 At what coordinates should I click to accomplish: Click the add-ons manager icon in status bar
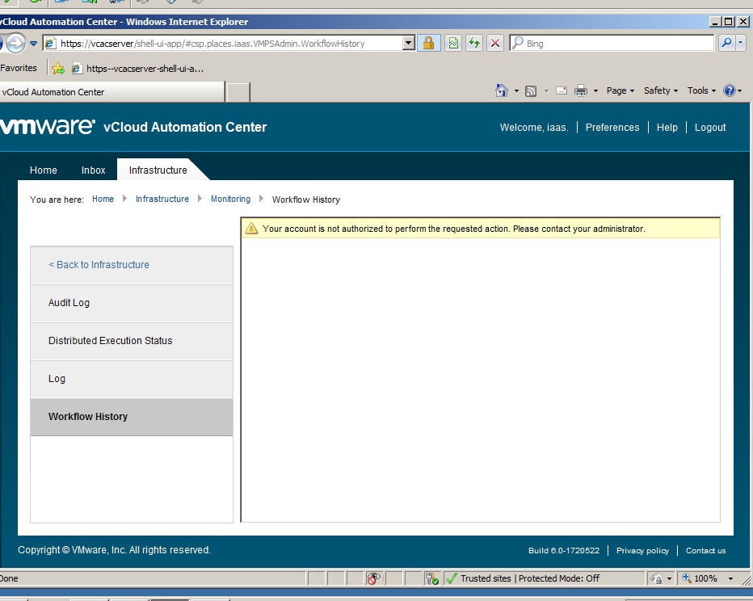[x=431, y=578]
